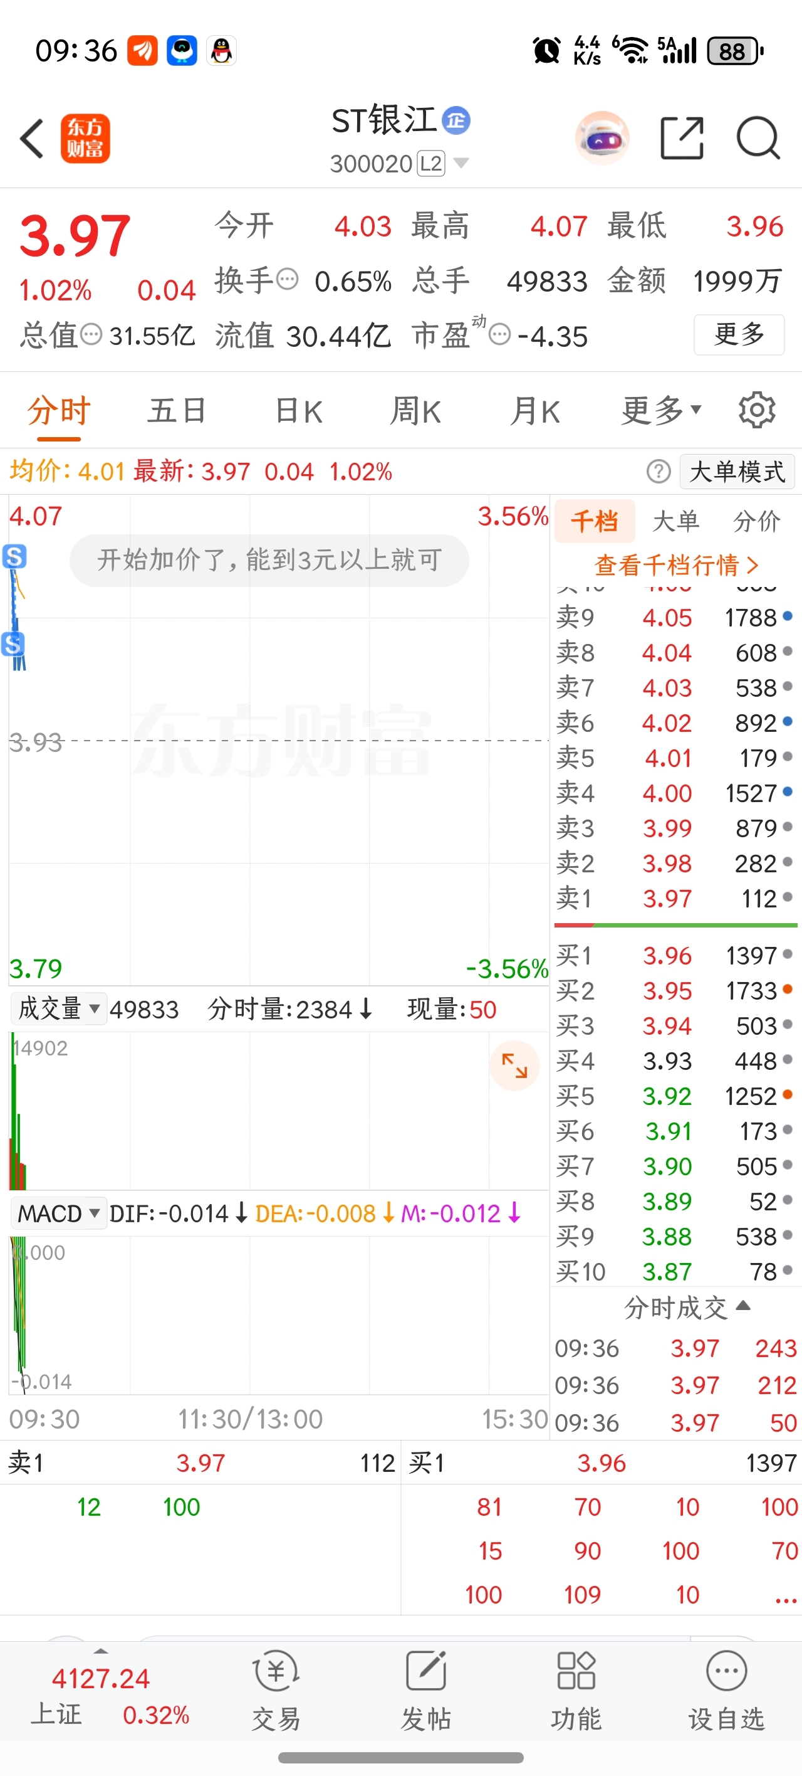Viewport: 802px width, 1776px height.
Task: Open the 东方财富 logo home icon
Action: point(85,139)
